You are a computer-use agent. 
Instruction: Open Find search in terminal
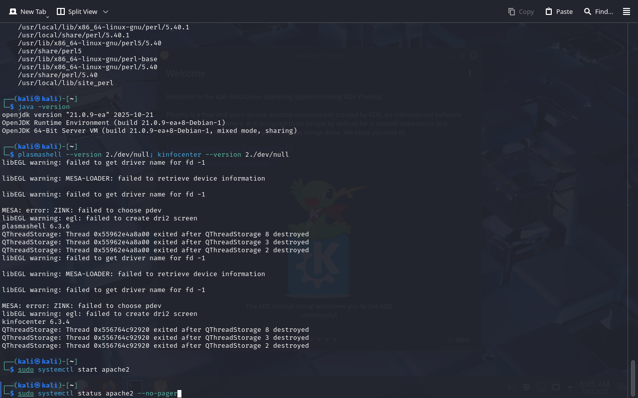click(x=598, y=11)
